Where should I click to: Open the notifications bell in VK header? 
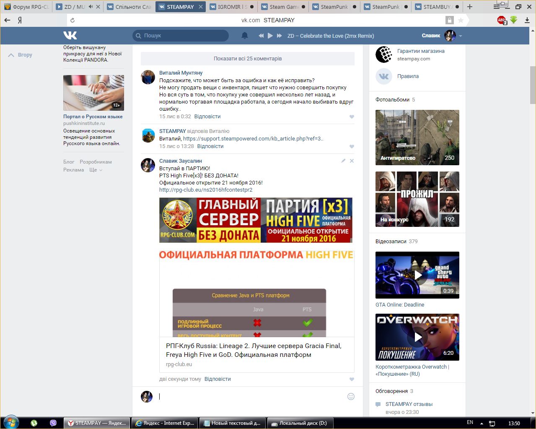[x=245, y=36]
